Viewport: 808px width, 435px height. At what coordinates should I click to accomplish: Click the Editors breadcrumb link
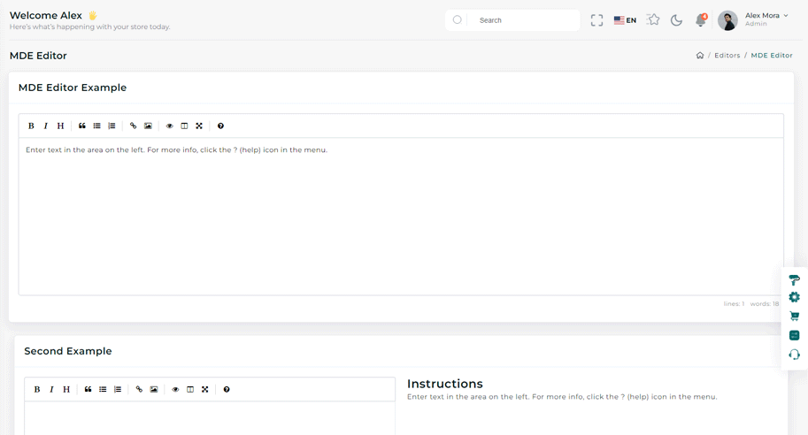pos(727,56)
